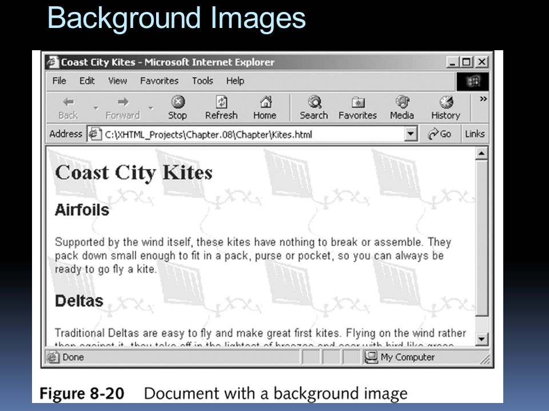Screen dimensions: 549x411
Task: Click the Coast City Kites heading
Action: [x=134, y=173]
